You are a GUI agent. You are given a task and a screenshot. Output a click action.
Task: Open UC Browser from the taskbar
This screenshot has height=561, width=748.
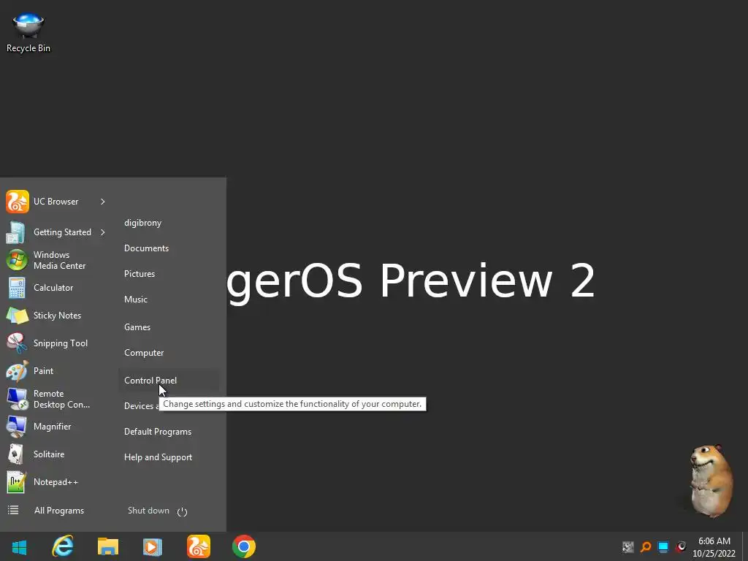[199, 546]
